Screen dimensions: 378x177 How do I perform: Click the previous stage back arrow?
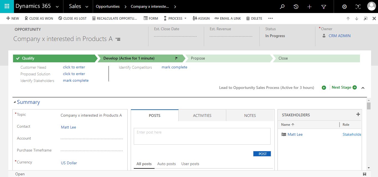pyautogui.click(x=324, y=88)
